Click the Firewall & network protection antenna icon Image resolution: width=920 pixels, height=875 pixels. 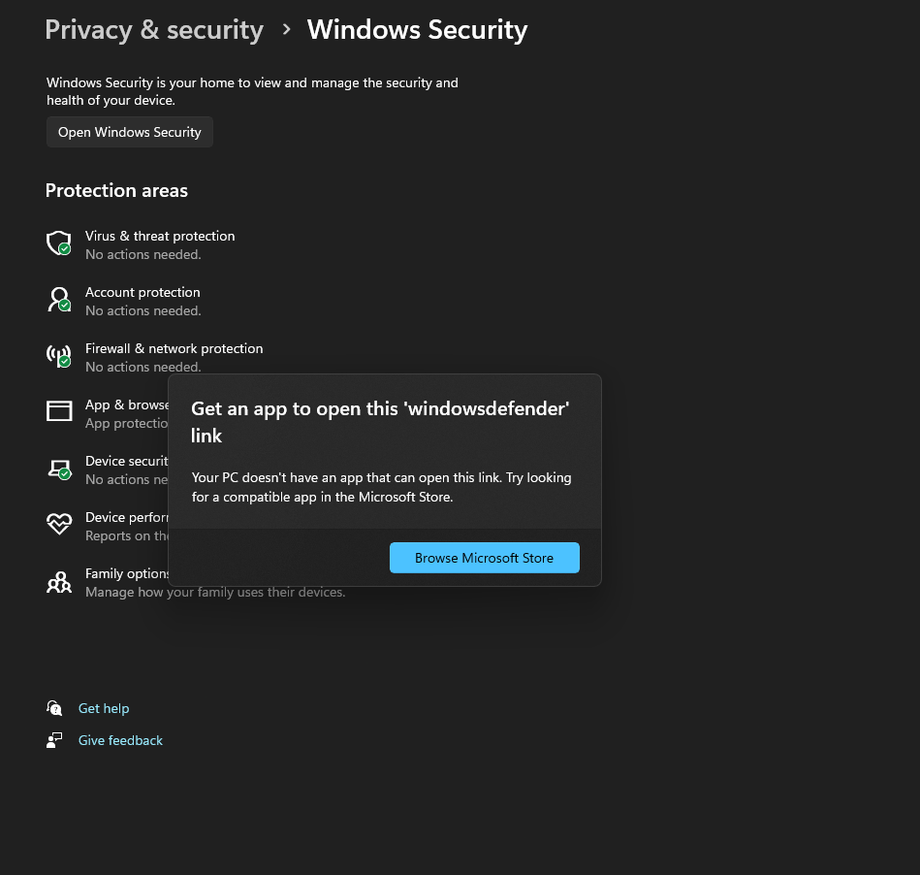click(x=59, y=356)
